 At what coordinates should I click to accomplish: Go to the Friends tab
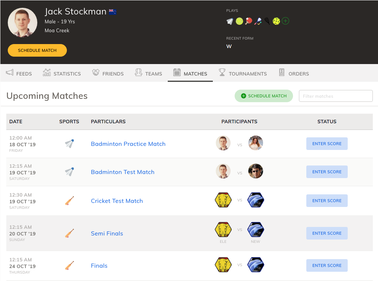click(x=108, y=73)
